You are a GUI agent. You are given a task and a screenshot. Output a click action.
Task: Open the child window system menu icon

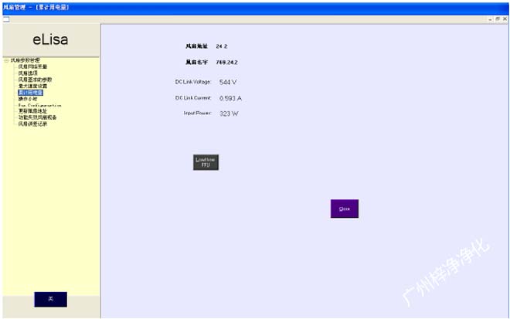(x=5, y=19)
